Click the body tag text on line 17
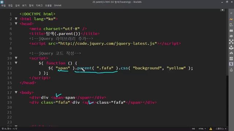The width and height of the screenshot is (234, 131). 27,93
